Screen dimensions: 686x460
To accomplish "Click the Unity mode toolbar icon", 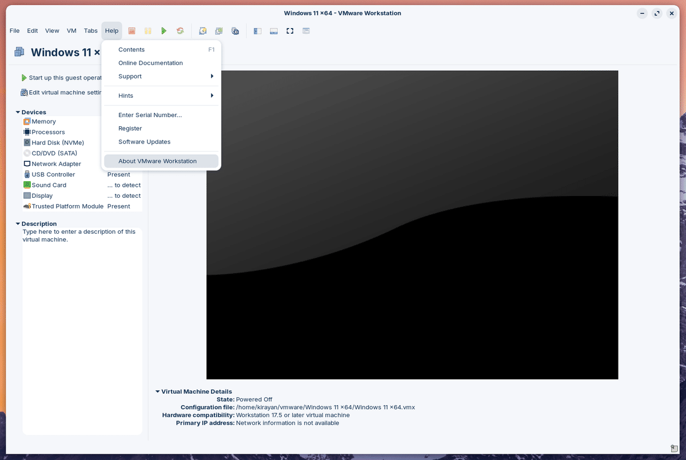I will [306, 31].
